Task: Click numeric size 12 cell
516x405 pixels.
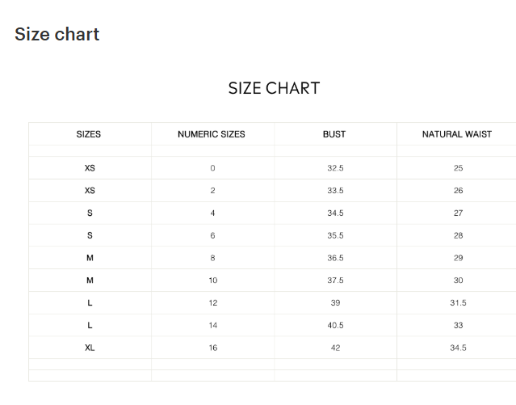Action: pyautogui.click(x=213, y=302)
